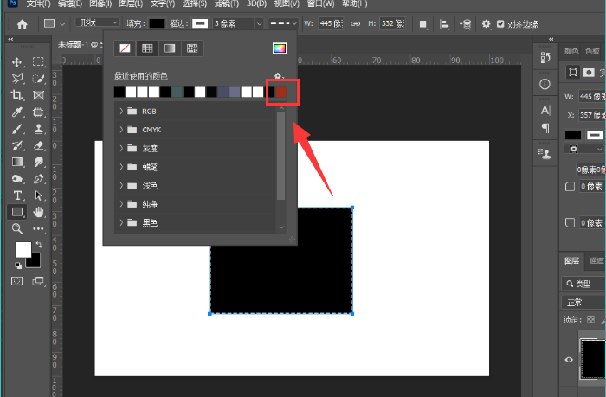Select the Clone Stamp tool
Image resolution: width=606 pixels, height=397 pixels.
pos(38,129)
